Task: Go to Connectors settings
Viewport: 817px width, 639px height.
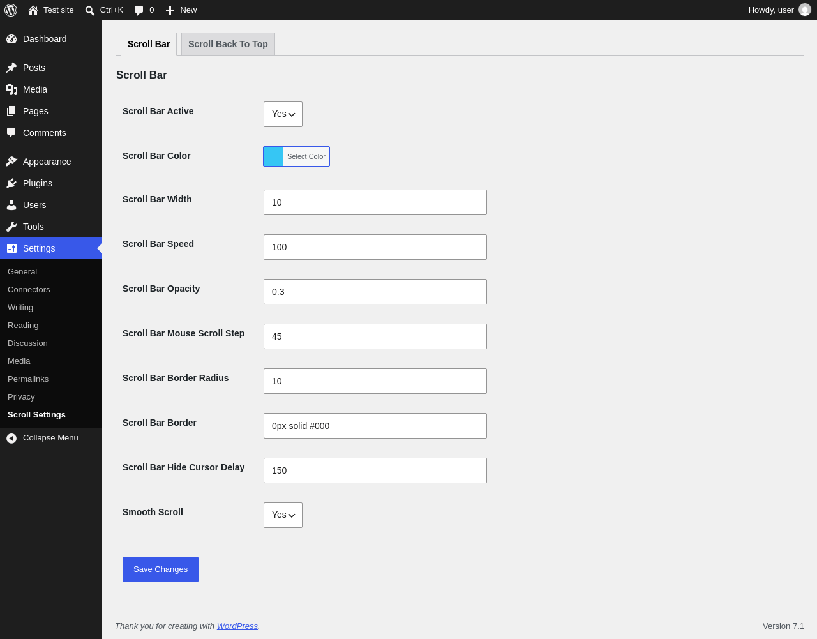Action: (29, 290)
